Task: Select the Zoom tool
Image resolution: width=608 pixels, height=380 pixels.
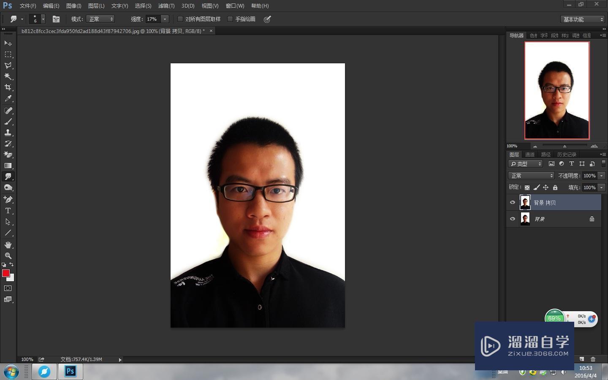Action: (x=8, y=255)
